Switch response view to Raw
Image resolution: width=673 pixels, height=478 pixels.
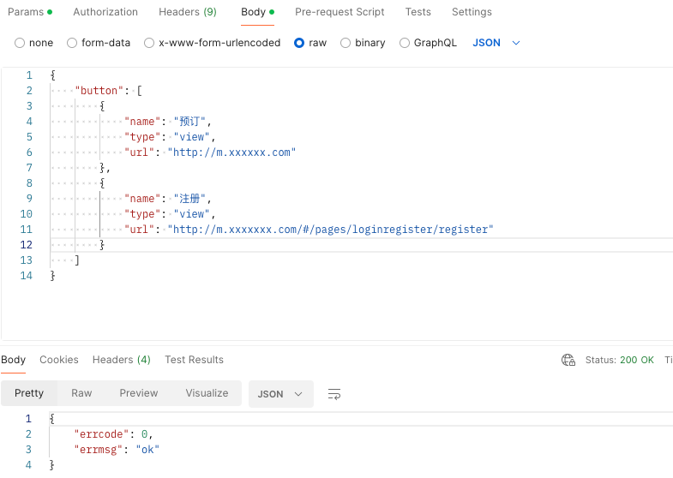coord(81,393)
